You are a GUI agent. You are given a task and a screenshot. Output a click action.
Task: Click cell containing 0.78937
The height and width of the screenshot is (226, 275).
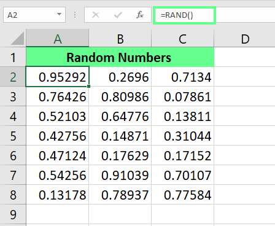pyautogui.click(x=120, y=195)
